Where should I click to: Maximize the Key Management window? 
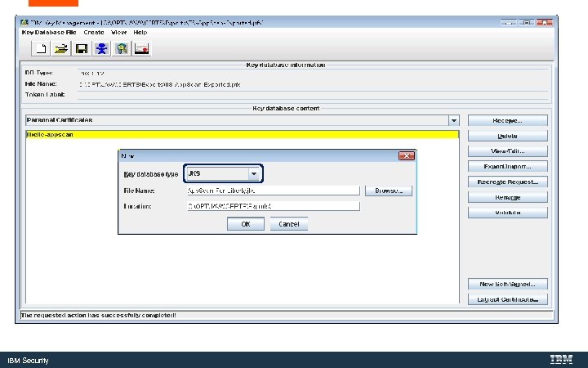[527, 23]
